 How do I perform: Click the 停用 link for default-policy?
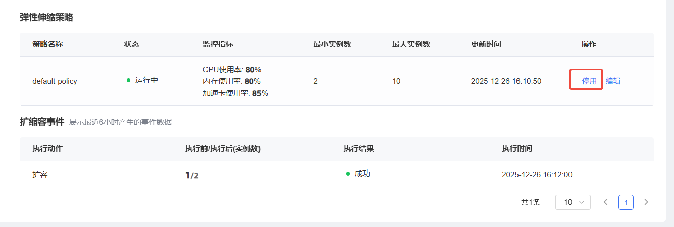(589, 81)
